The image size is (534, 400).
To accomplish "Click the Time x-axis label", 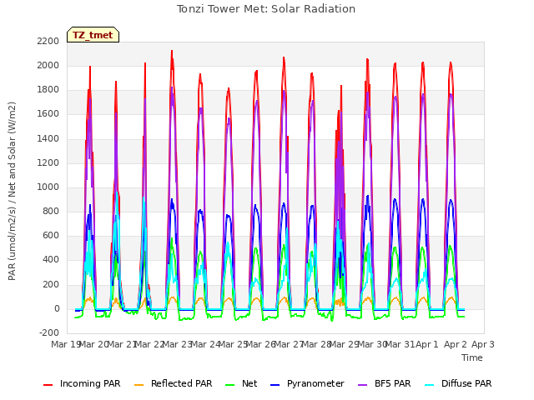I will (472, 357).
